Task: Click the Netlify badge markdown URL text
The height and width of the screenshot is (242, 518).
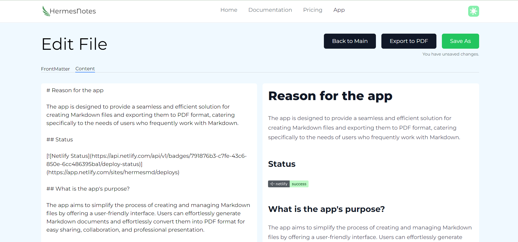Action: click(x=146, y=164)
